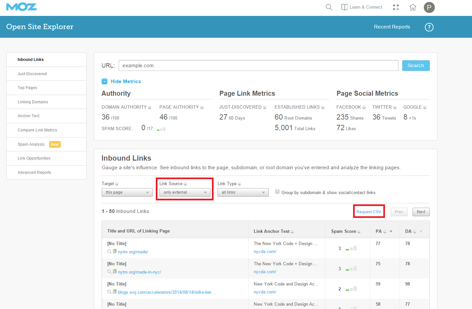Open Compare Link Metrics in sidebar
The height and width of the screenshot is (309, 472).
point(47,130)
